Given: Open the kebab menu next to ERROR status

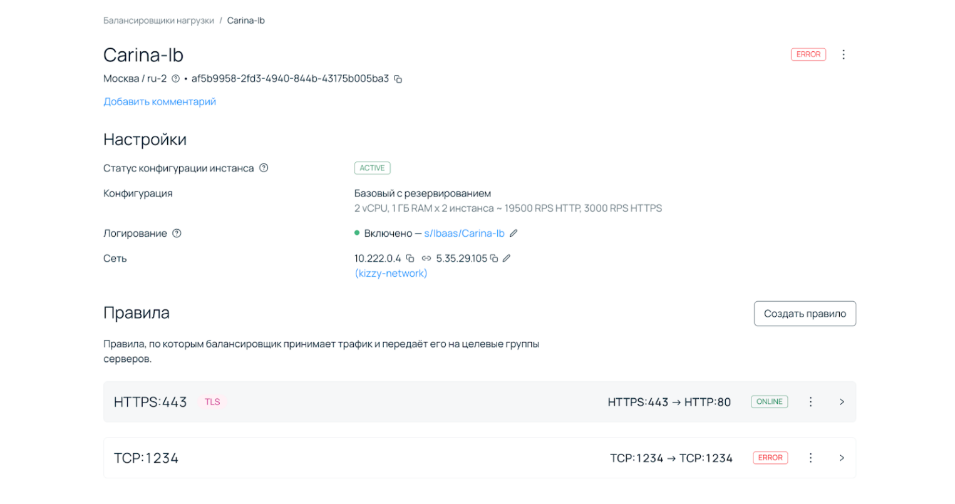Looking at the screenshot, I should 844,54.
